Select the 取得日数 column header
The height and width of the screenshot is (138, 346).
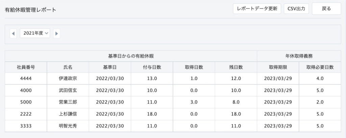pos(194,67)
